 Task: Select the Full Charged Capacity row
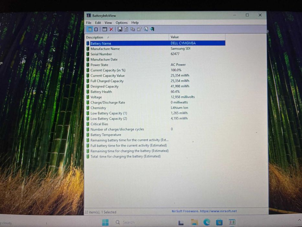pos(155,81)
